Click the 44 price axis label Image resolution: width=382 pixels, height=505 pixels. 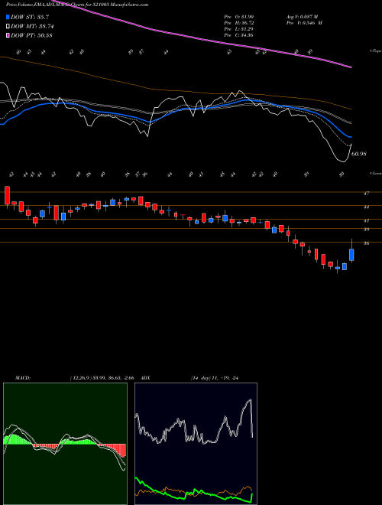(x=366, y=207)
